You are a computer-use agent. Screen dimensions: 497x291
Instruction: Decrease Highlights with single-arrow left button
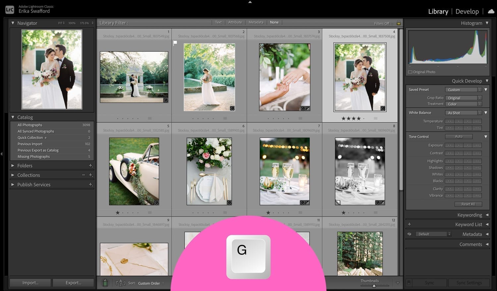(459, 161)
